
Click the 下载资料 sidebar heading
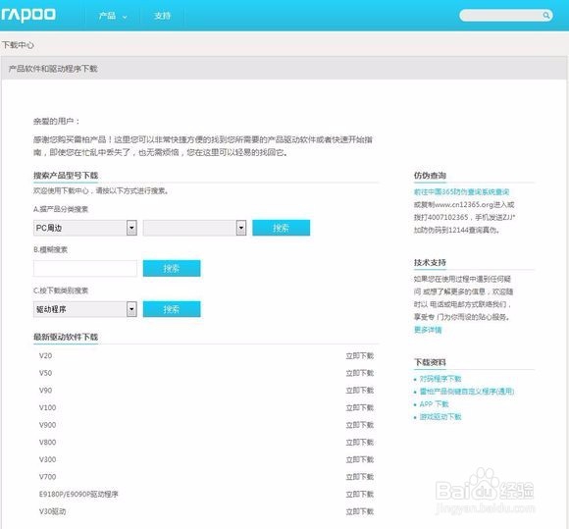point(430,362)
